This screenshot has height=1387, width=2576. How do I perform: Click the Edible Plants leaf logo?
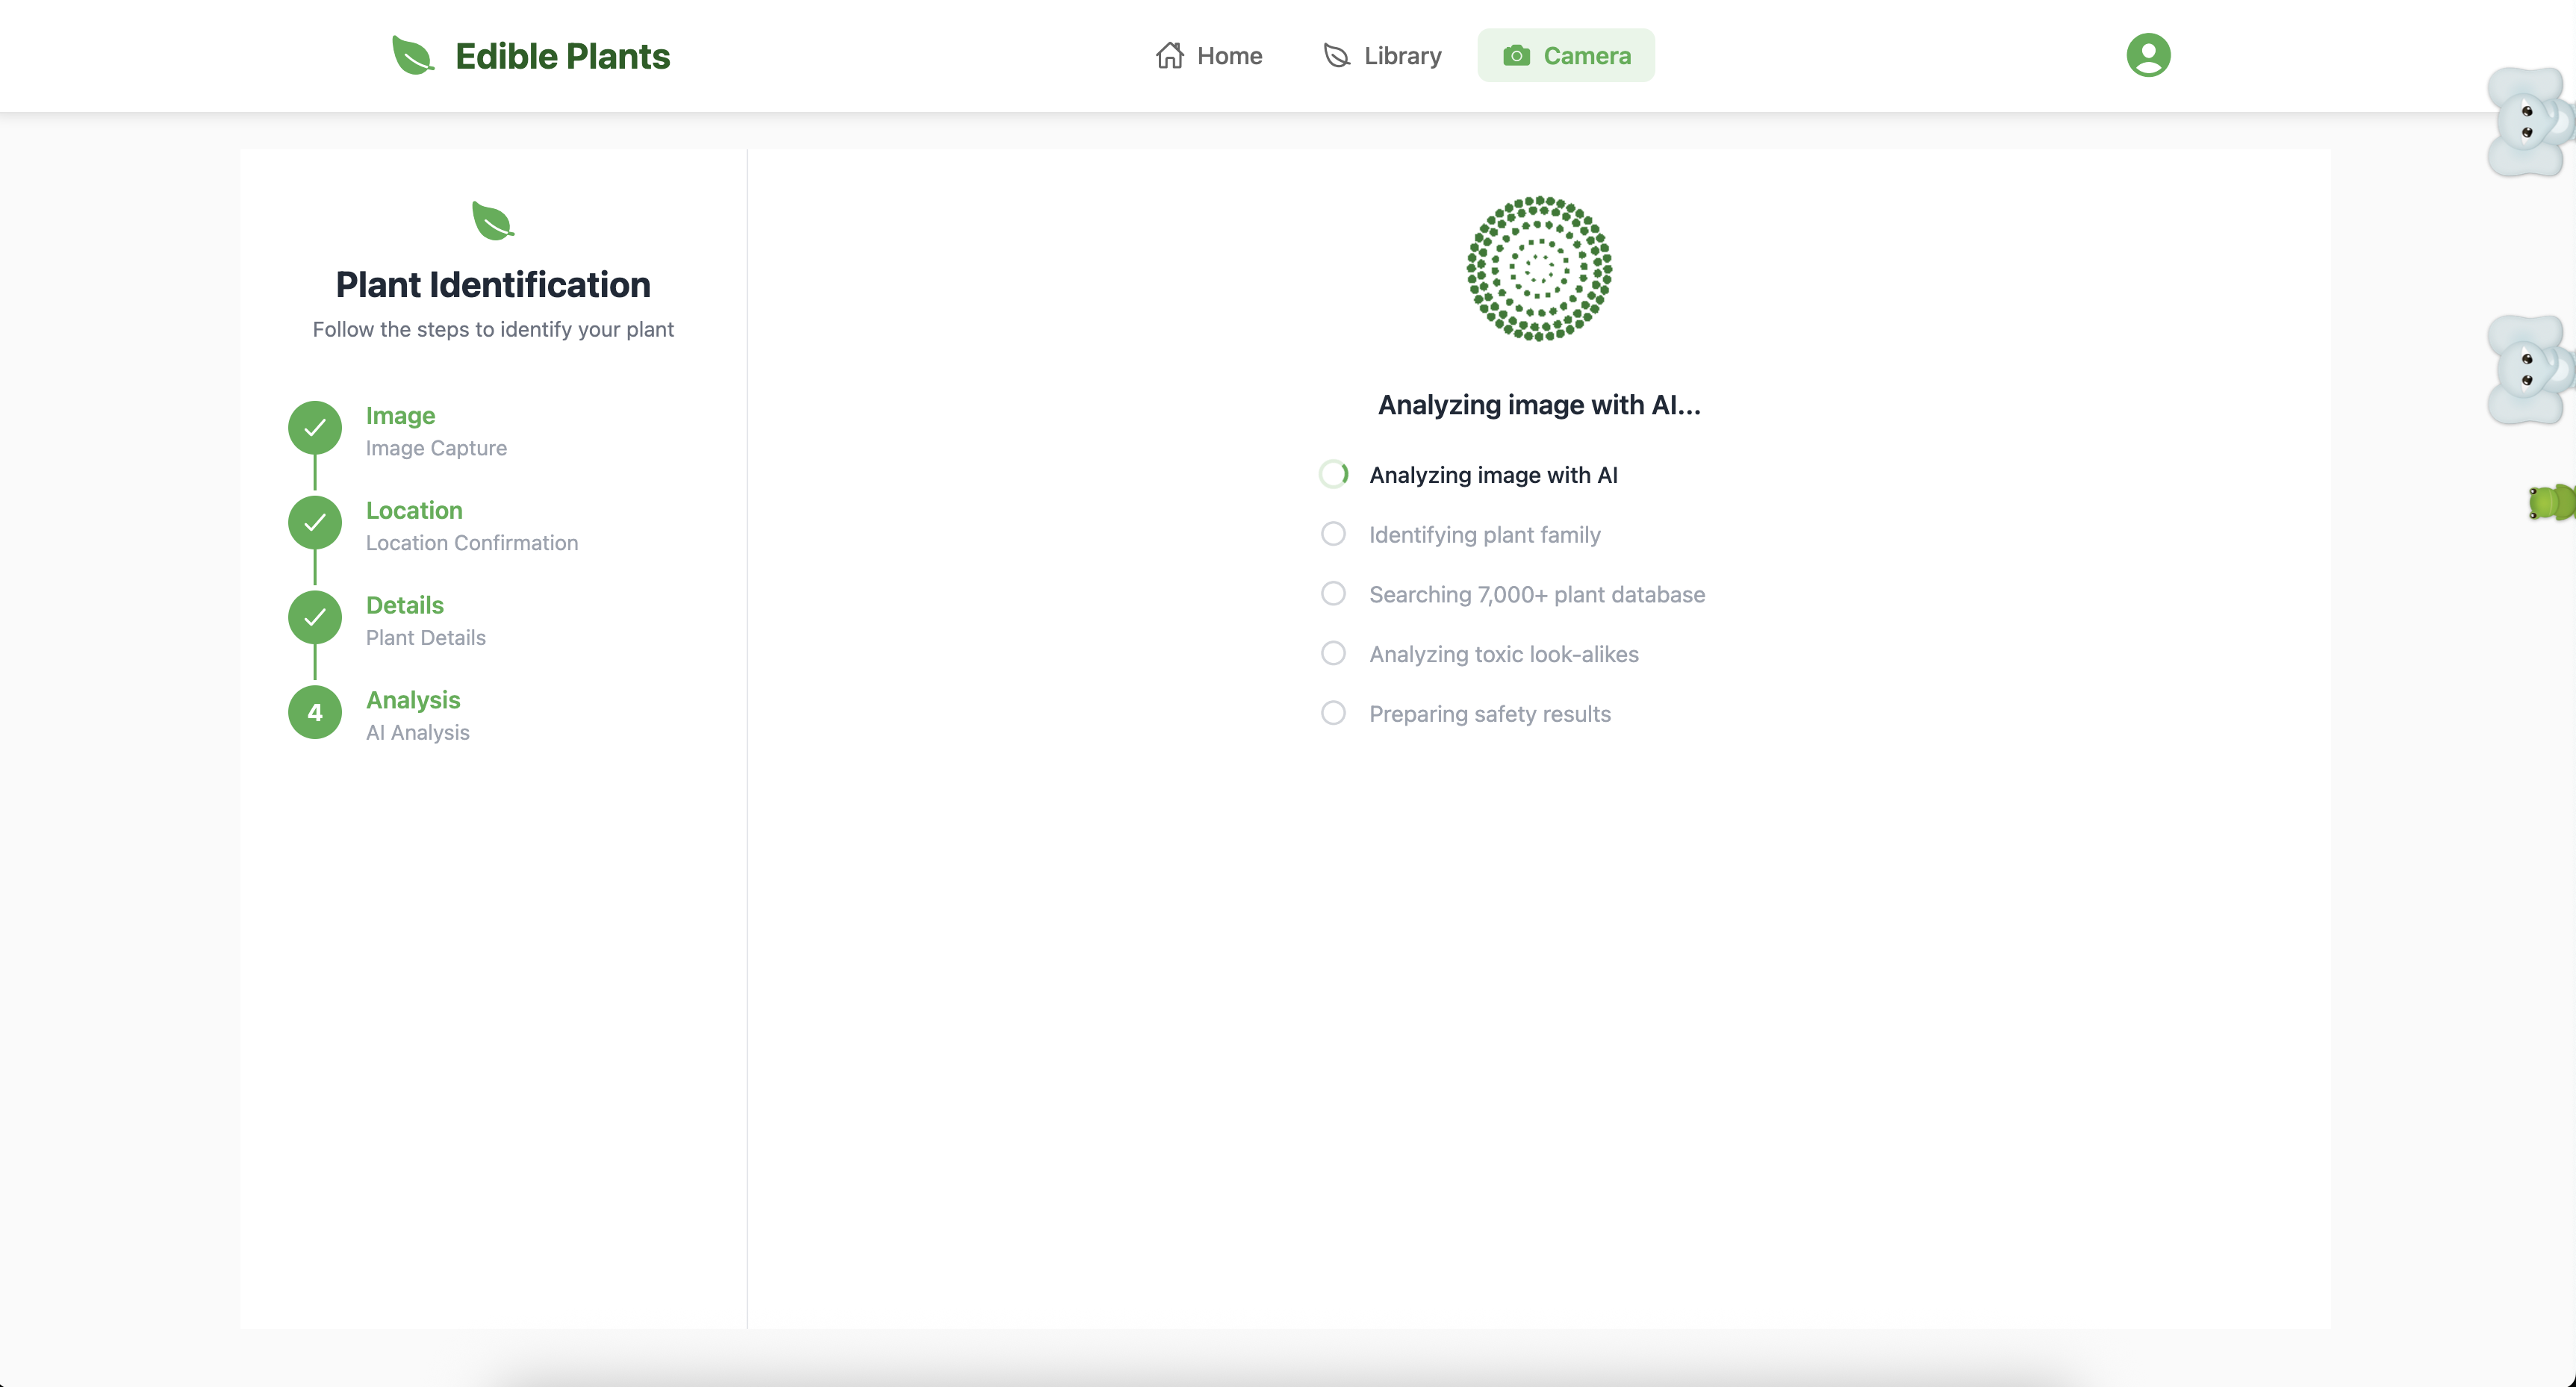[412, 56]
